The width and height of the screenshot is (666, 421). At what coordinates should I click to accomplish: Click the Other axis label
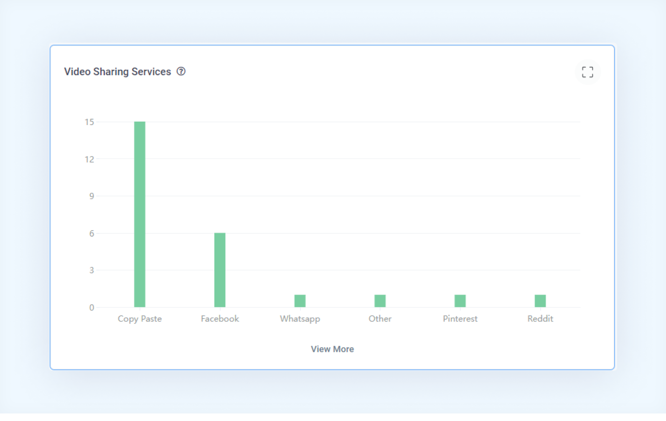pos(380,319)
